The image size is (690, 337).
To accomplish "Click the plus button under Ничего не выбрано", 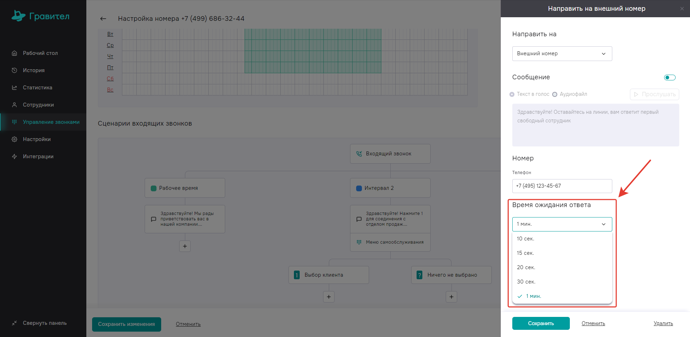I will point(451,297).
